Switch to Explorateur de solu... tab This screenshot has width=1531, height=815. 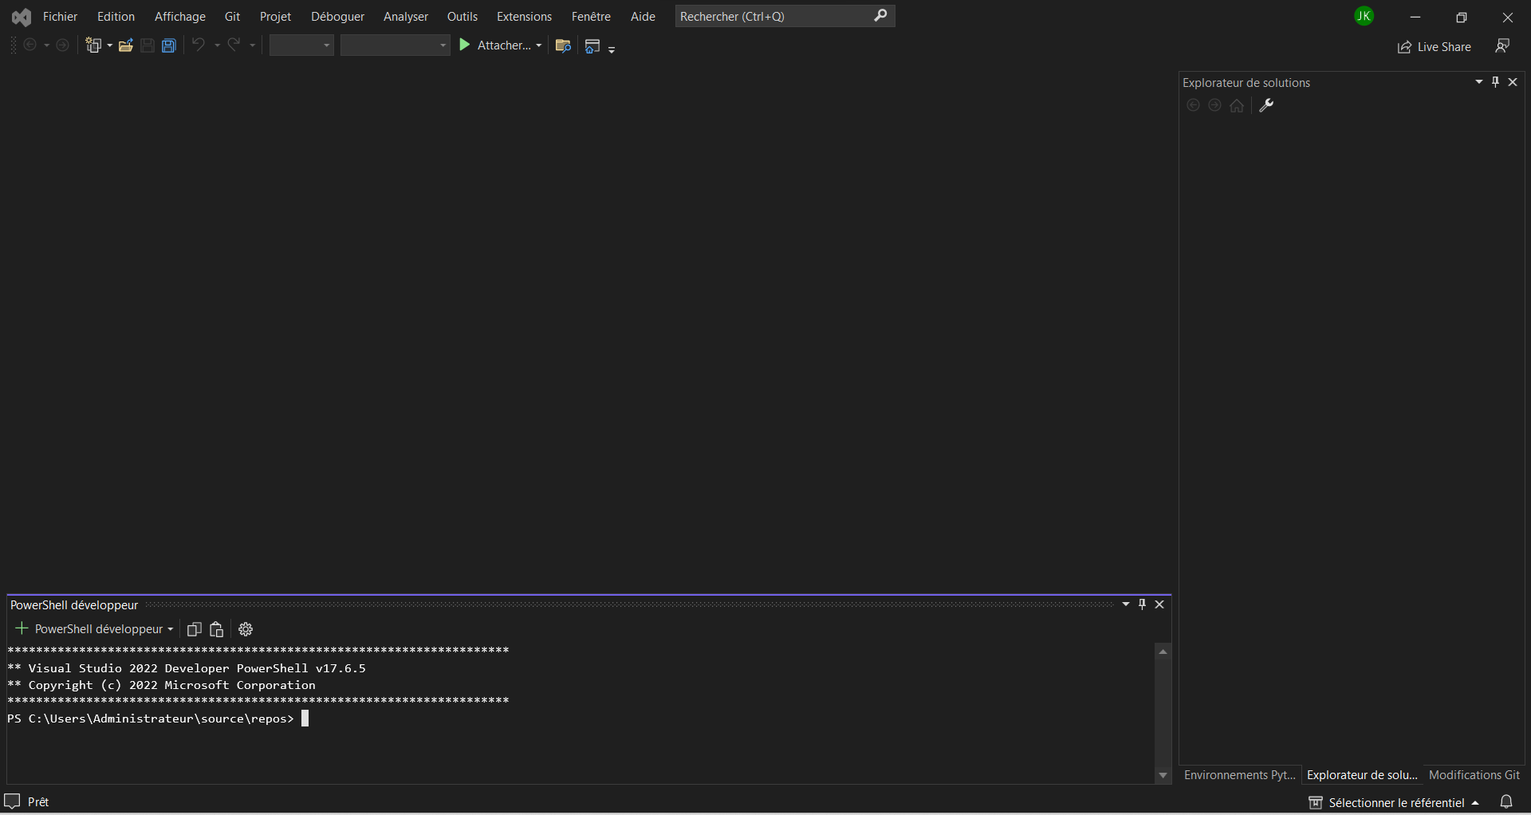point(1362,775)
